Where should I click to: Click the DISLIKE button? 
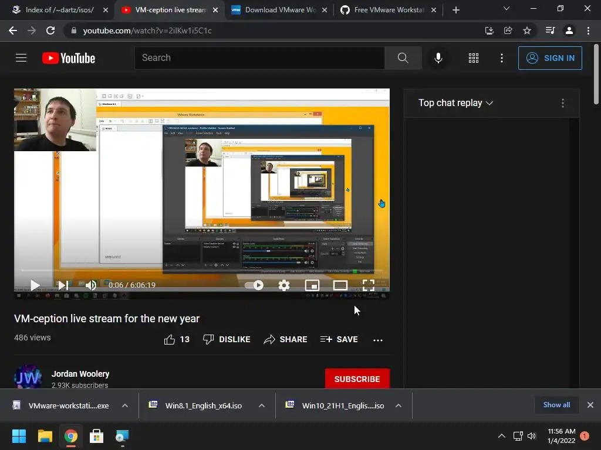(x=227, y=339)
